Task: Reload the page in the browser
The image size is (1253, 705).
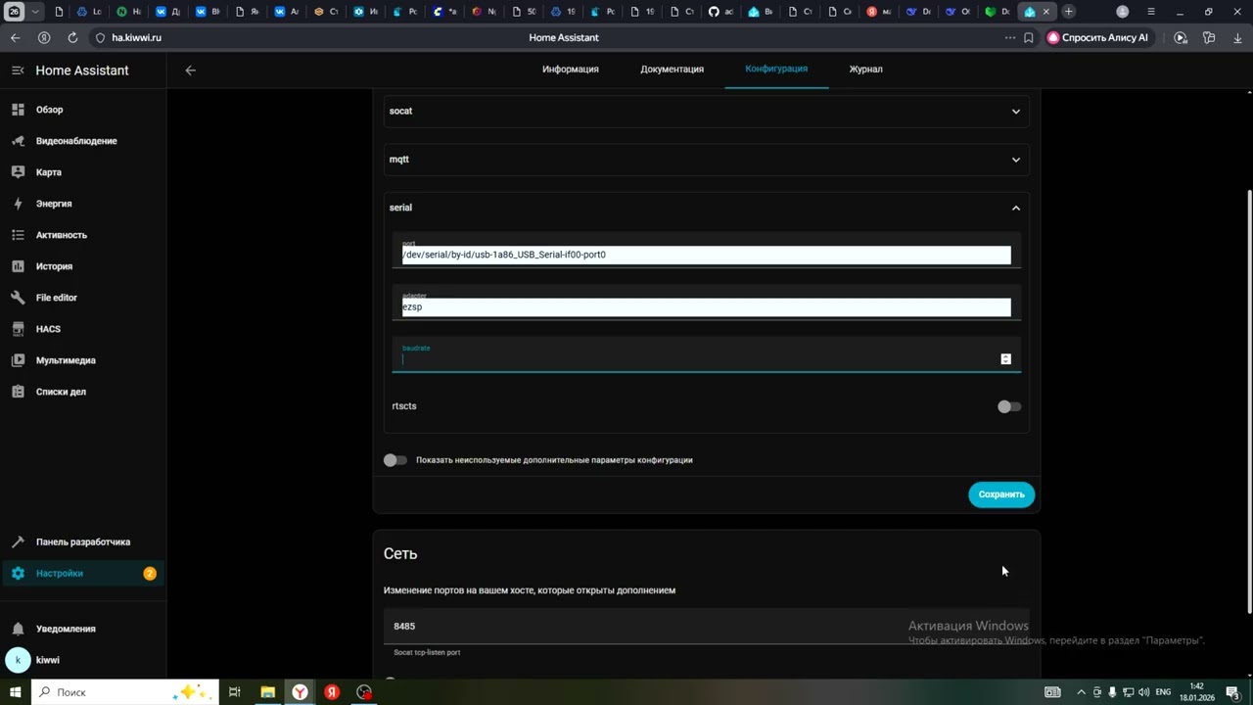Action: [x=72, y=37]
